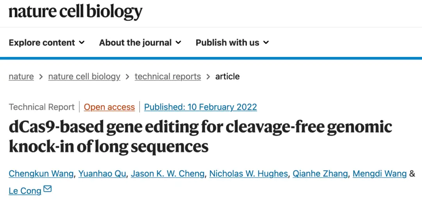
Task: Show author Qianhe Zhang info
Action: click(320, 174)
